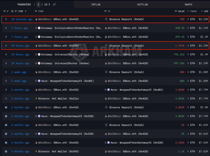This screenshot has height=156, width=210.
Task: Refresh the transfers list icon
Action: click(x=54, y=4)
